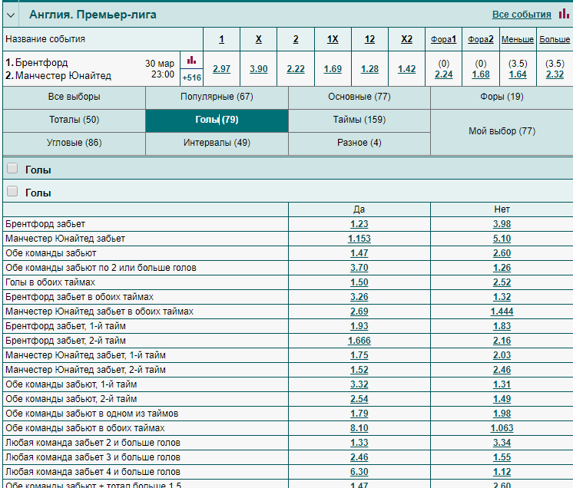The height and width of the screenshot is (488, 573).
Task: Bet Да 1.79 both score in one half
Action: click(359, 414)
